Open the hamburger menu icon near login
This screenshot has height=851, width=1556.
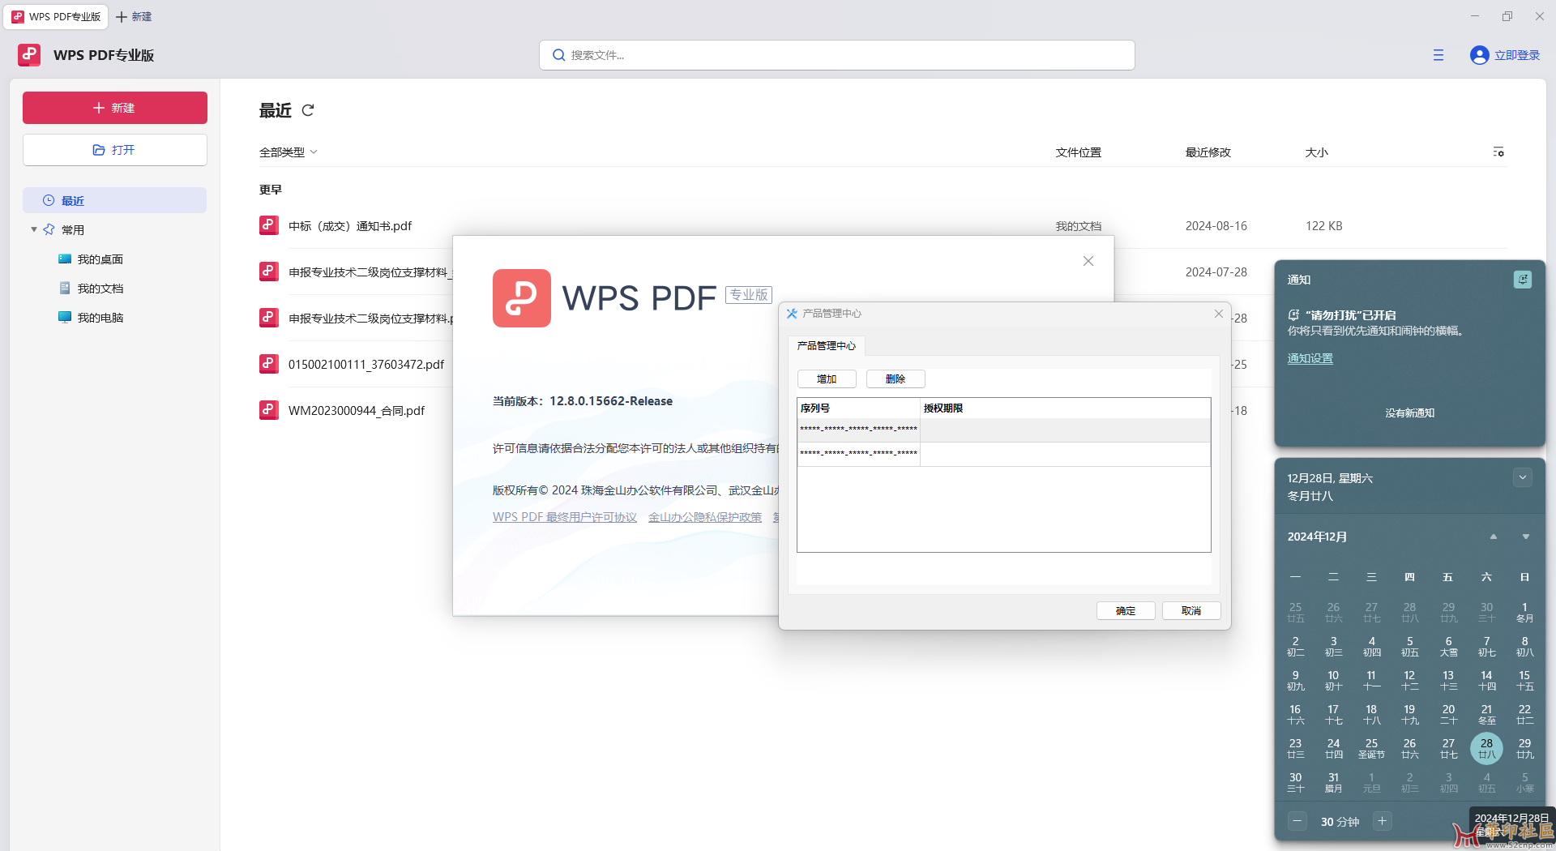tap(1438, 55)
